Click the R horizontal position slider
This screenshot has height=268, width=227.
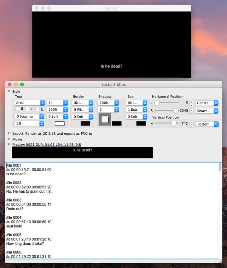pos(167,111)
